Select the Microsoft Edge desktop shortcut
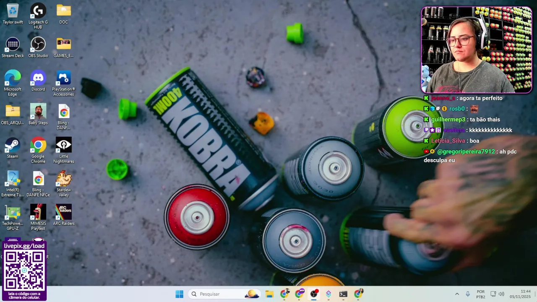Image resolution: width=537 pixels, height=302 pixels. tap(13, 83)
